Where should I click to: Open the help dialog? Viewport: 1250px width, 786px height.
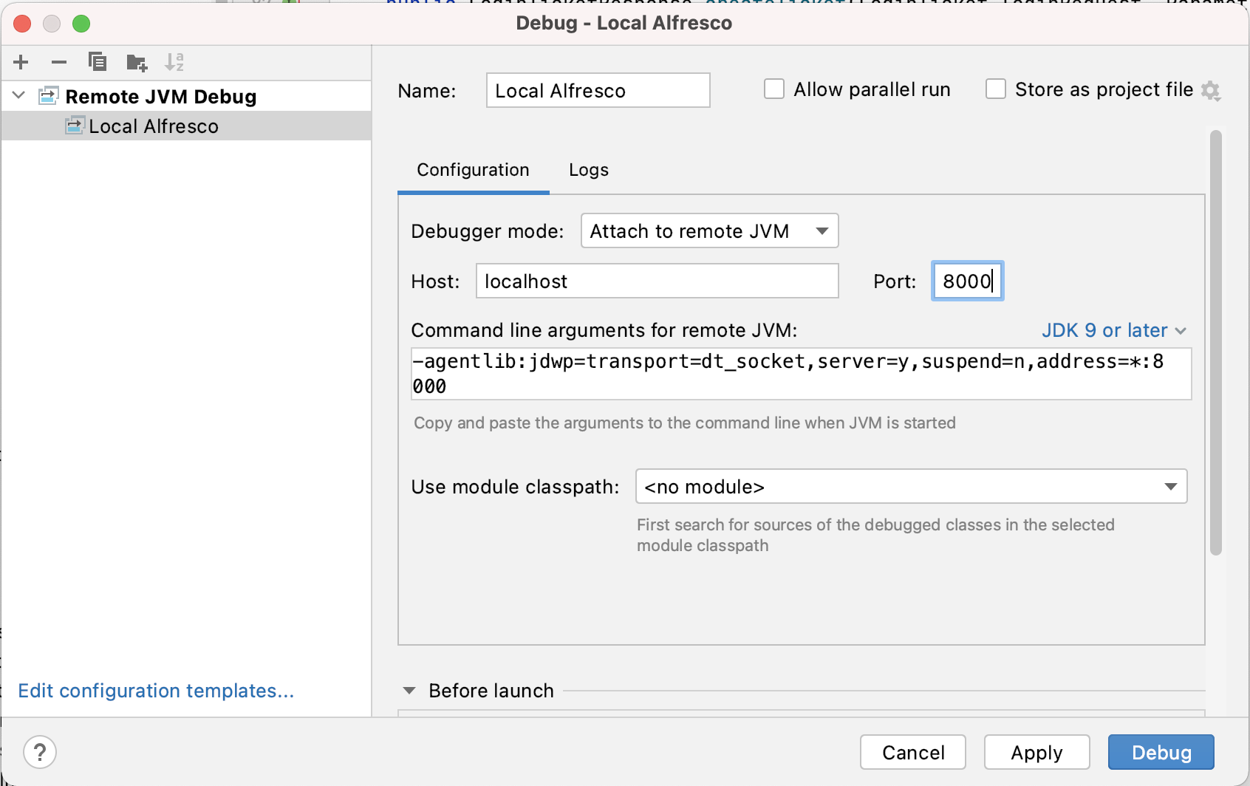click(40, 752)
